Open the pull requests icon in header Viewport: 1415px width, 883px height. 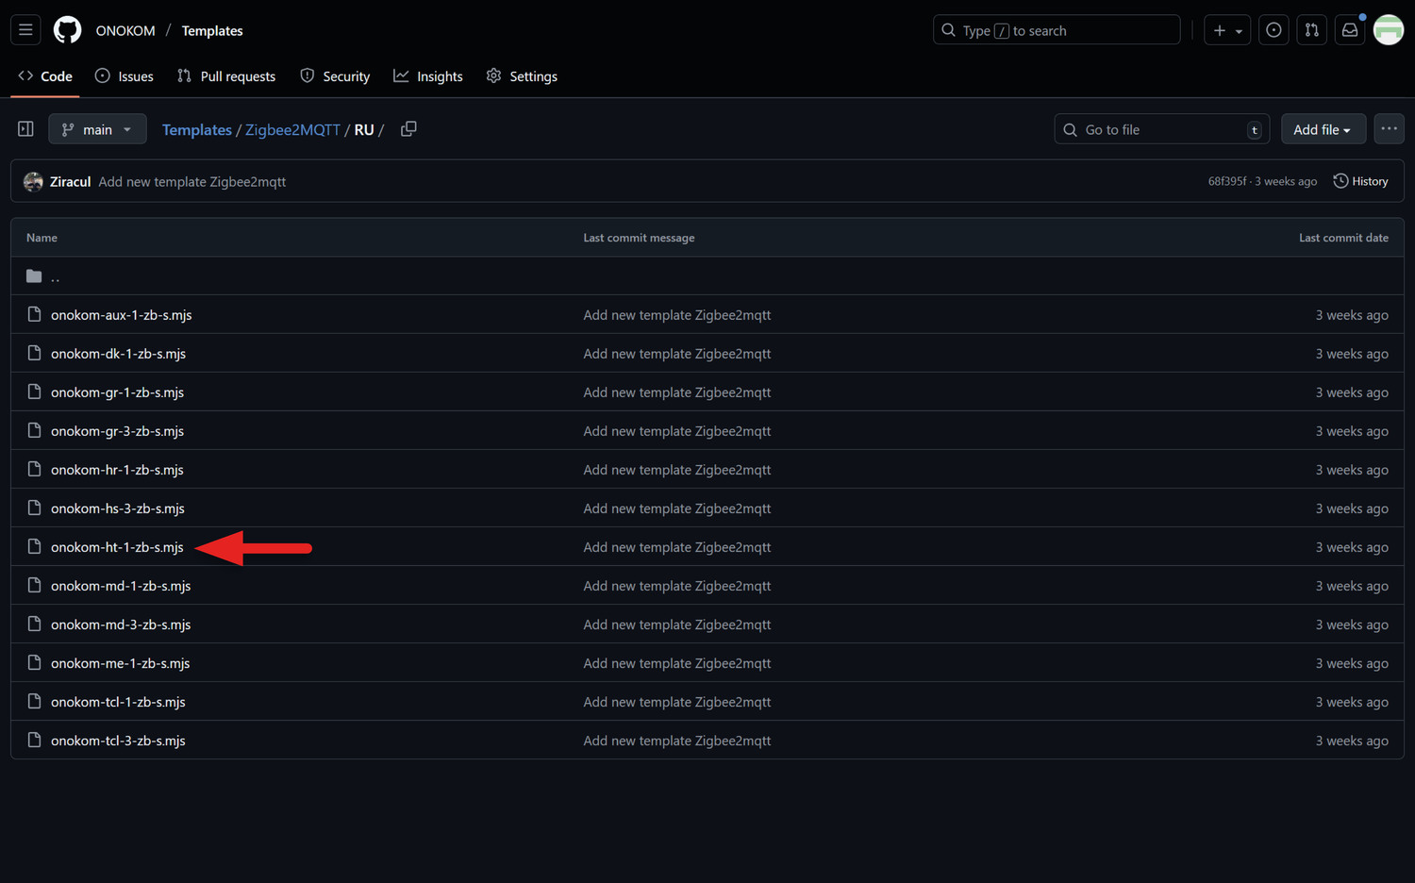[x=1311, y=30]
